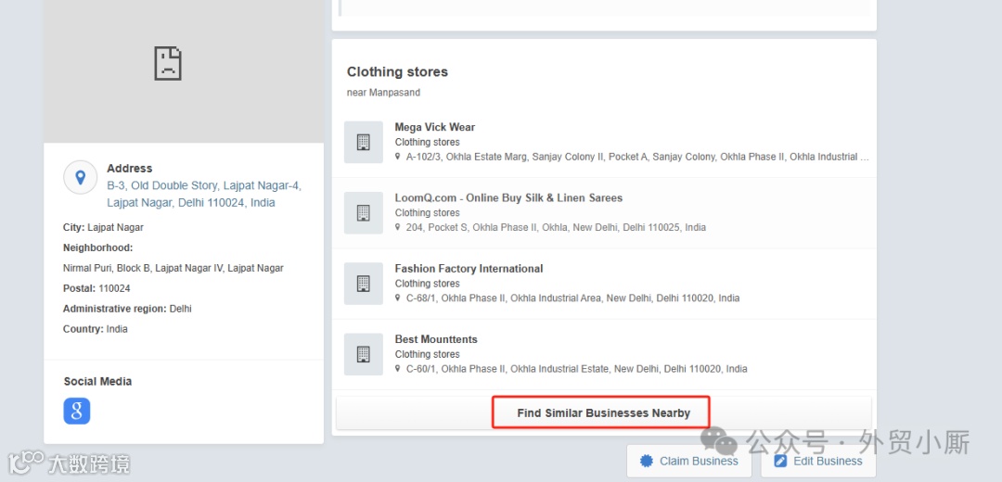The width and height of the screenshot is (1002, 482).
Task: Click Mega Vick Wear's Okhla Estate Marg address
Action: [636, 157]
